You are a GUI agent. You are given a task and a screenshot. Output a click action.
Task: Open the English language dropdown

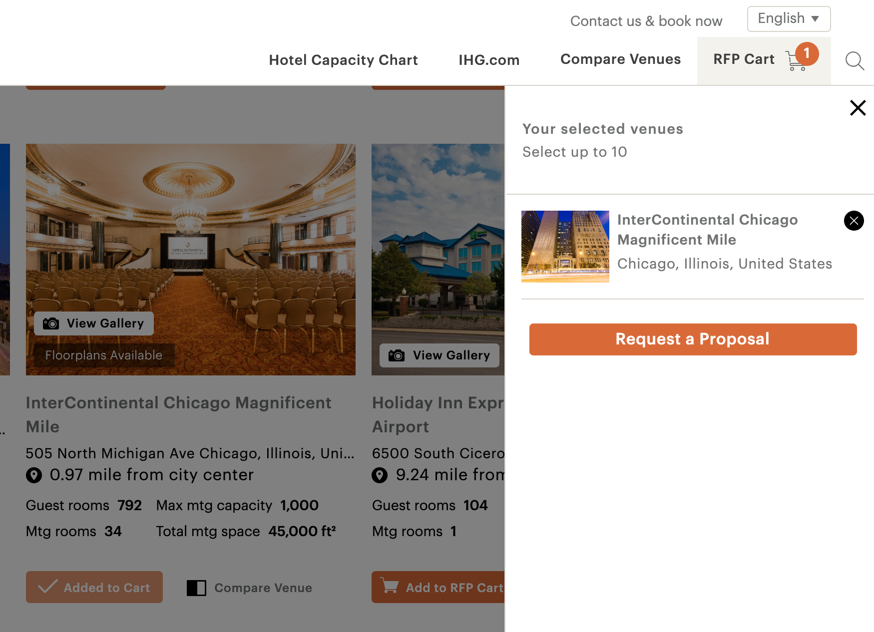tap(789, 19)
